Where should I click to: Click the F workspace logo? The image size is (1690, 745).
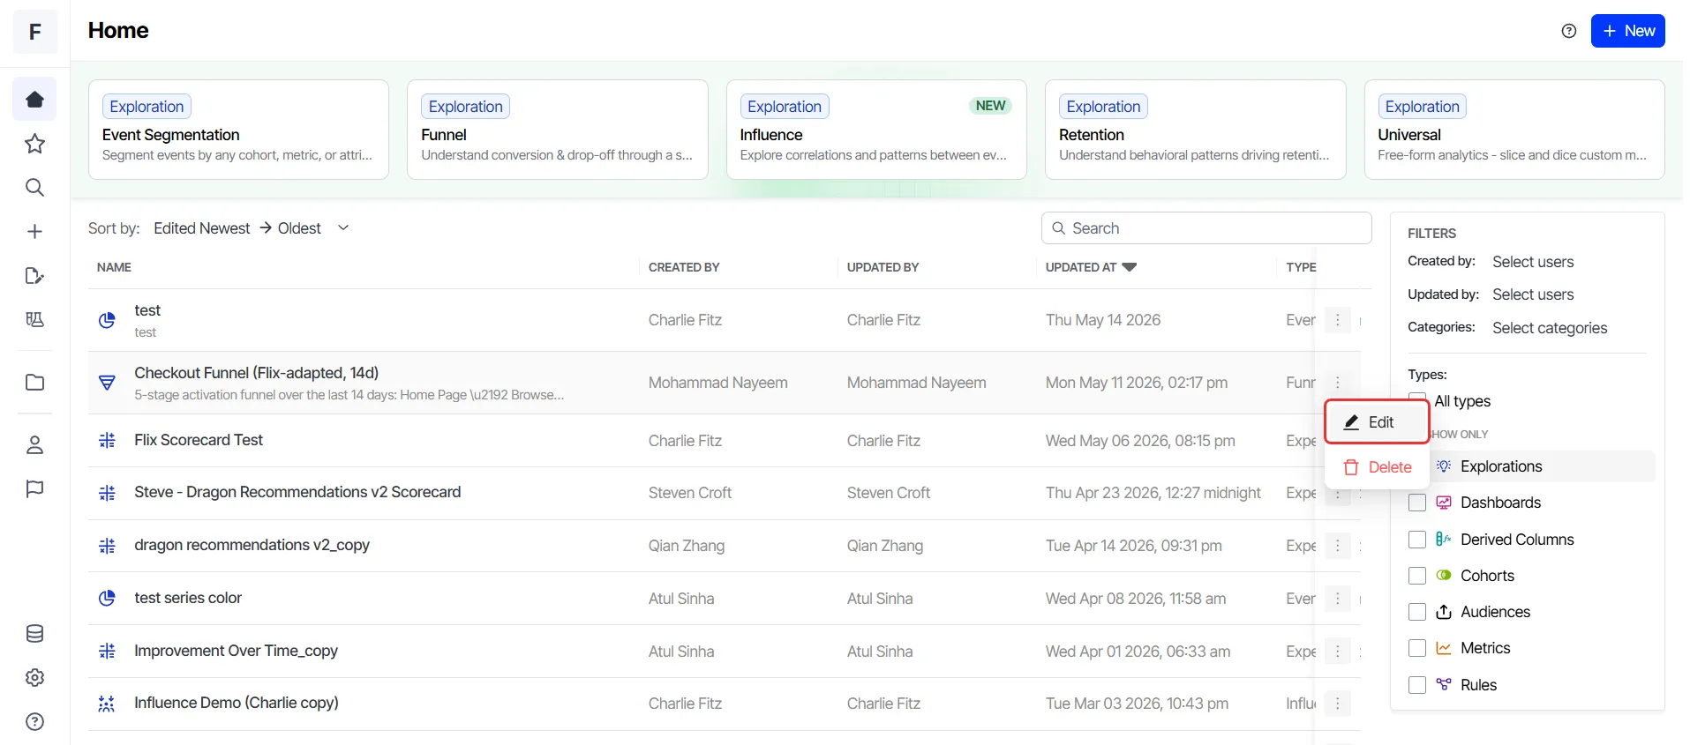click(35, 32)
